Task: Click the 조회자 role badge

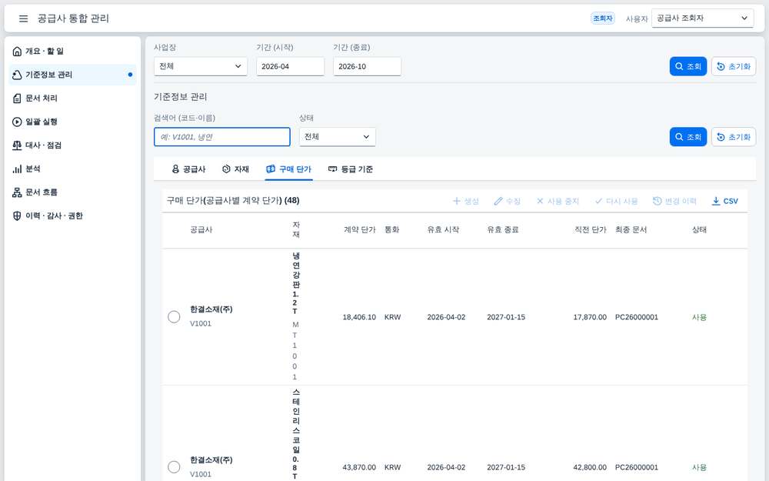Action: point(603,18)
